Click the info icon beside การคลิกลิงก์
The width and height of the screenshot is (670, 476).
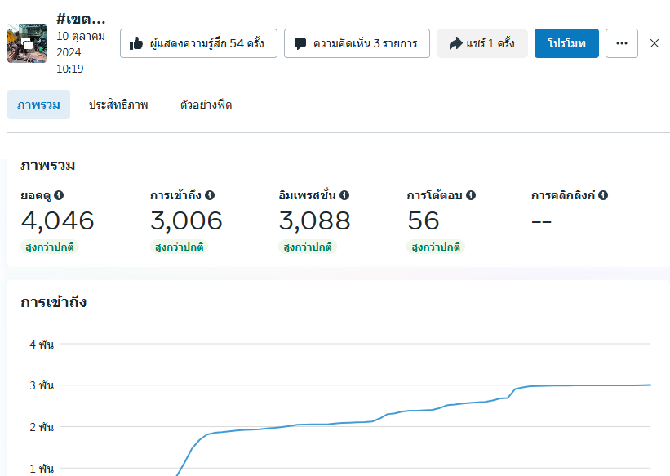603,196
